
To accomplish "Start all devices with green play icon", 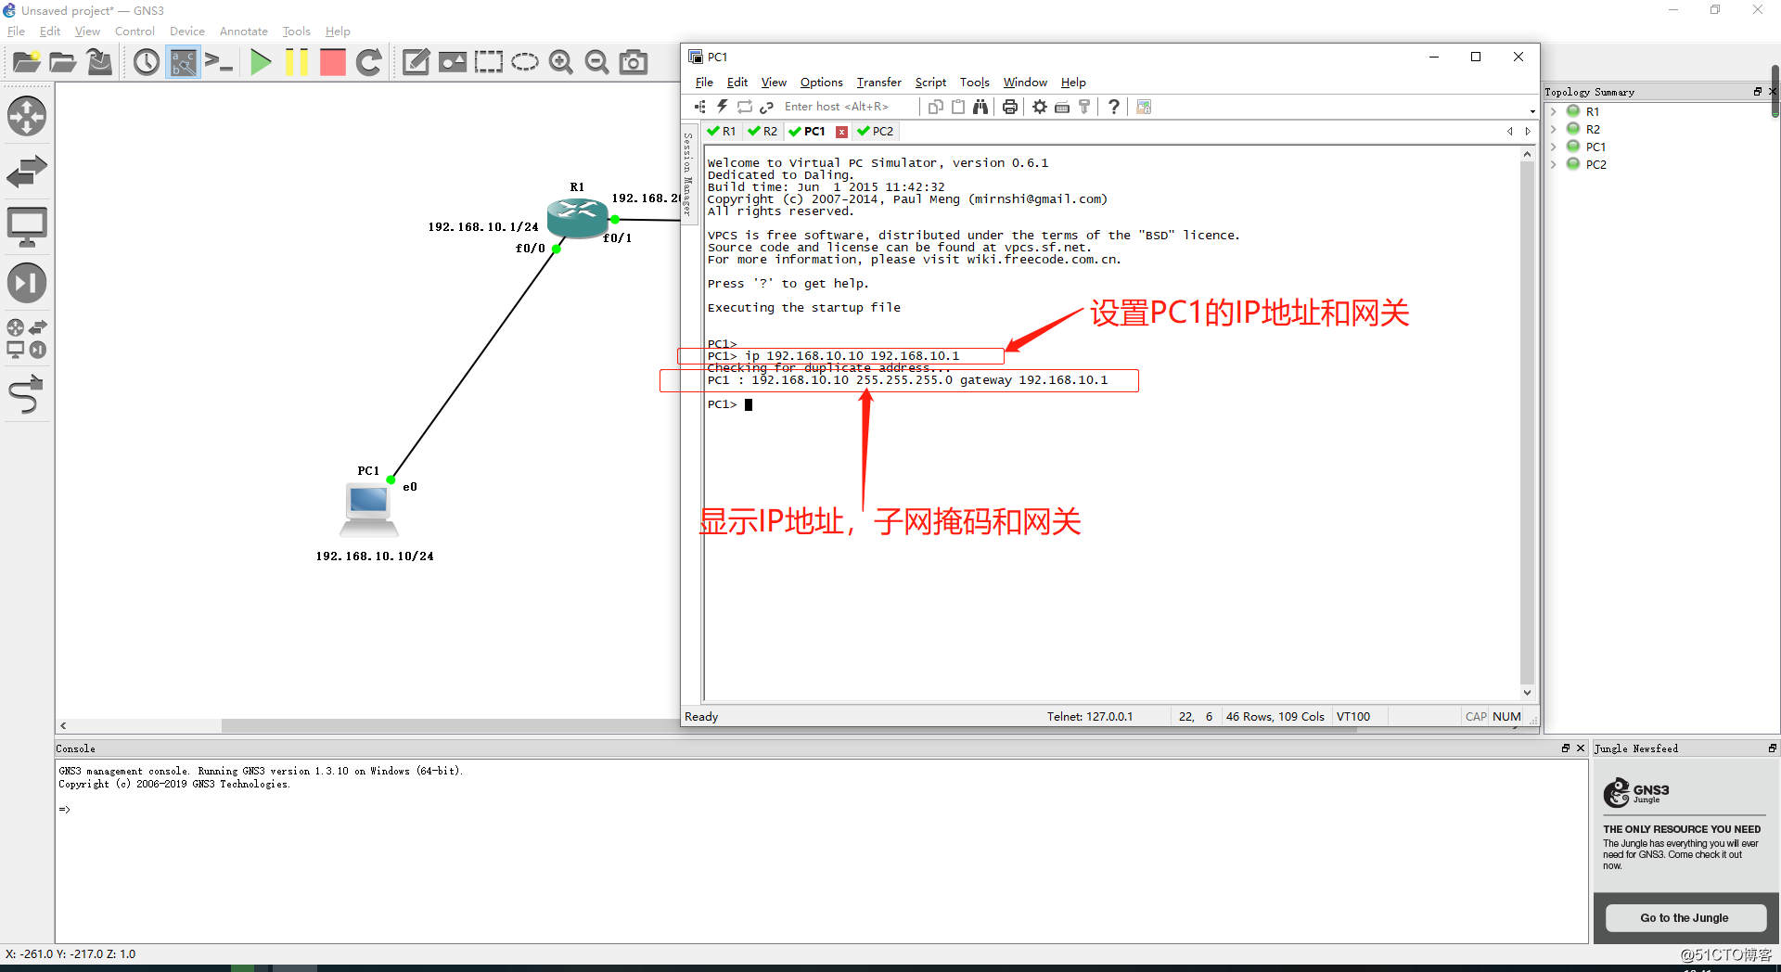I will pyautogui.click(x=261, y=62).
